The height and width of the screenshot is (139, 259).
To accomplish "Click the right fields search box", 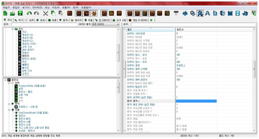I will click(193, 24).
